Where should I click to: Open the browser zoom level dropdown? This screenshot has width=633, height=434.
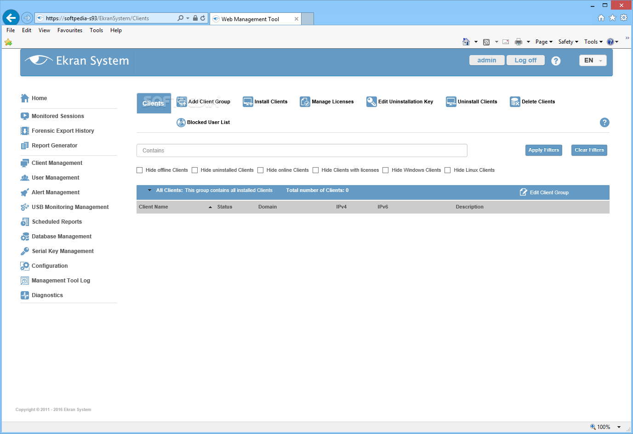619,427
